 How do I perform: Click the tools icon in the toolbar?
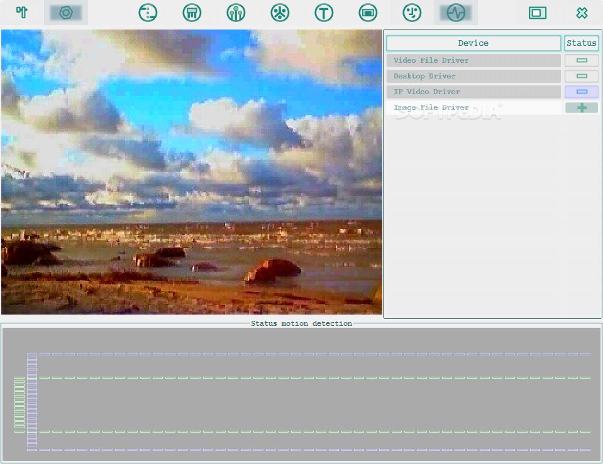click(22, 13)
